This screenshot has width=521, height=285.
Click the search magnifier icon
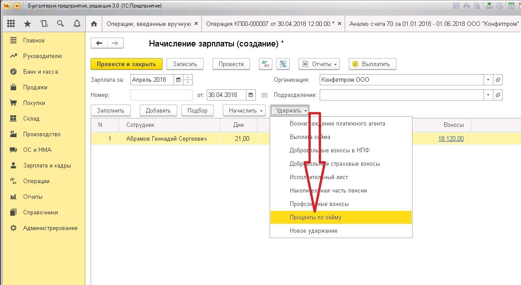pyautogui.click(x=60, y=24)
